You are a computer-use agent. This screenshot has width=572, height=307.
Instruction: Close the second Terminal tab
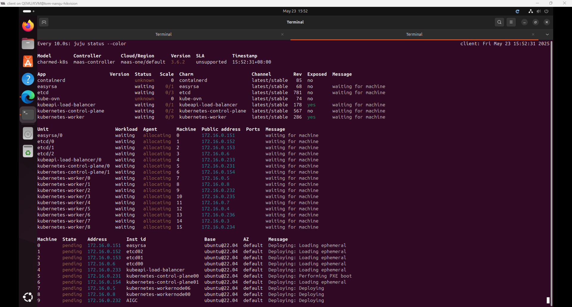pyautogui.click(x=533, y=35)
